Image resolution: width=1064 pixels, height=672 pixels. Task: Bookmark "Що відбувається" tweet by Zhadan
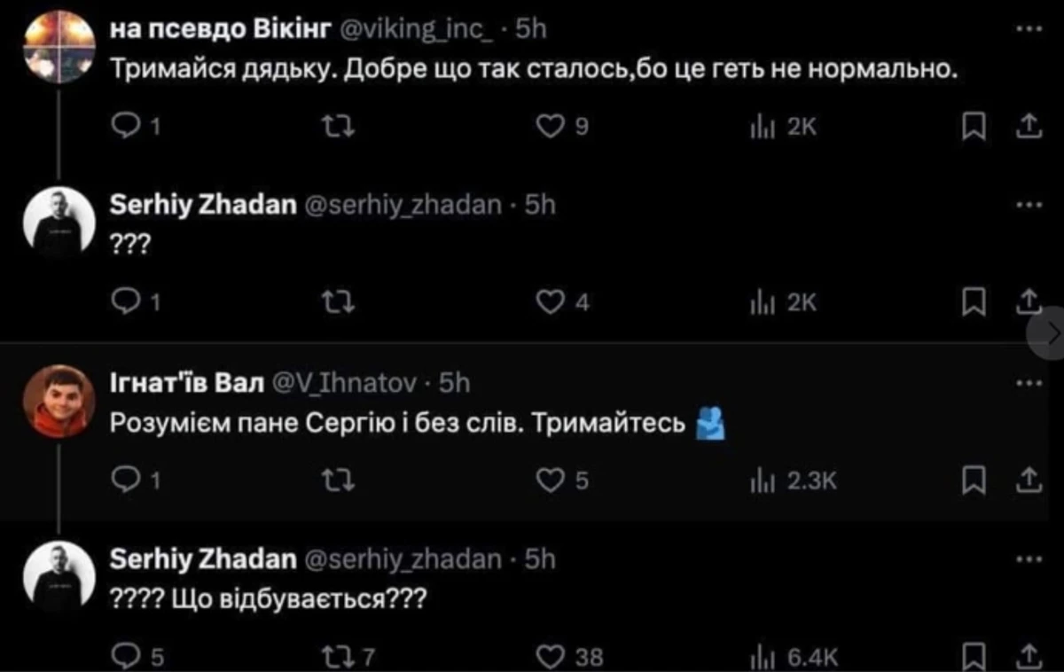point(974,656)
